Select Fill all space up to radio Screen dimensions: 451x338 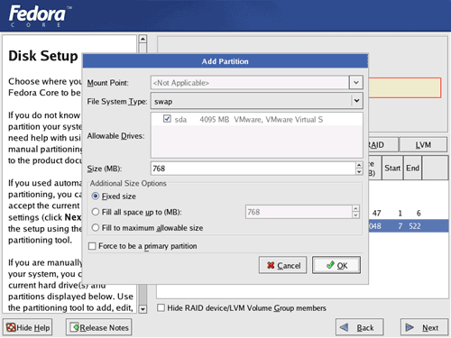(96, 212)
